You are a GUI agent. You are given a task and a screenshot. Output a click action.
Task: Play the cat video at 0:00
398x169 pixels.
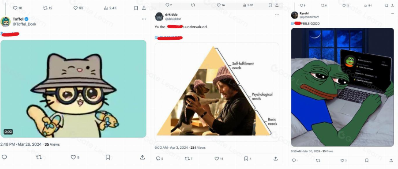click(x=73, y=89)
